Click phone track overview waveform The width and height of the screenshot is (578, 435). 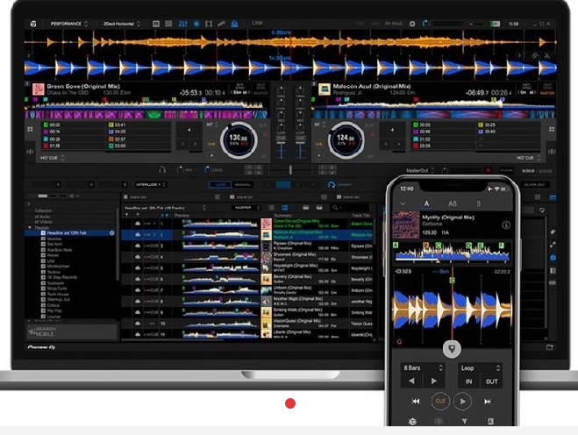(x=453, y=253)
